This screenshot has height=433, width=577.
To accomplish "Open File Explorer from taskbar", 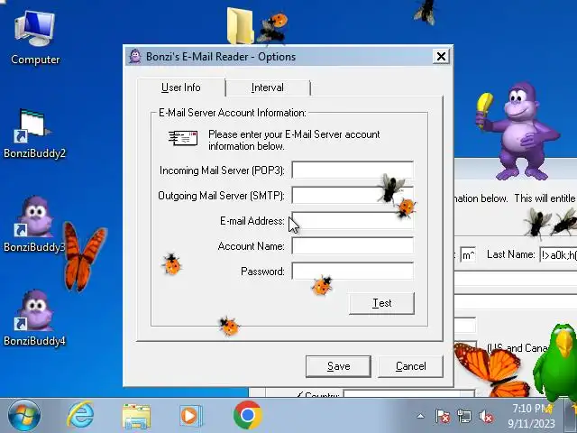I will [x=136, y=416].
